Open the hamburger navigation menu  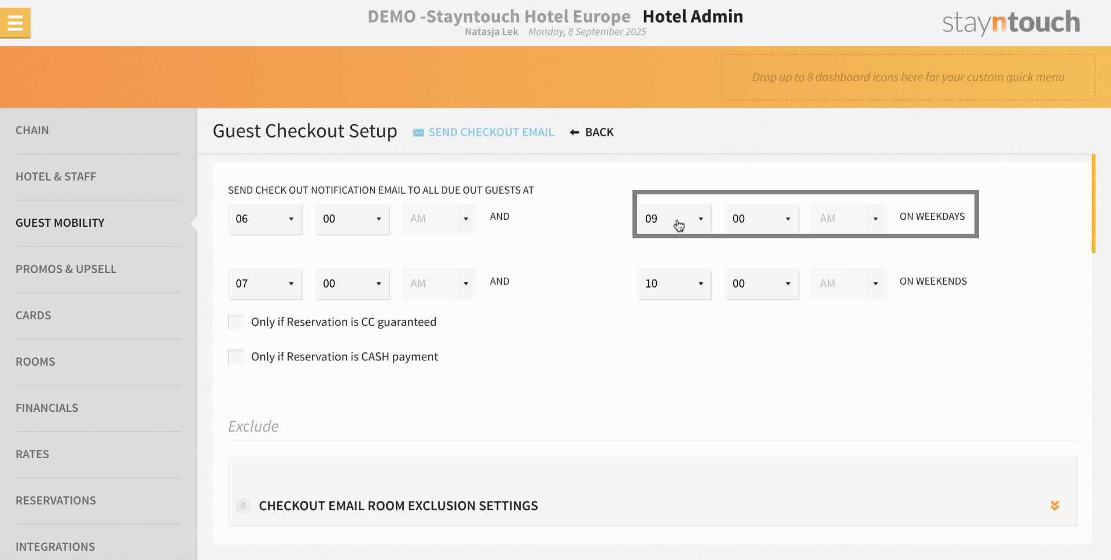(15, 22)
